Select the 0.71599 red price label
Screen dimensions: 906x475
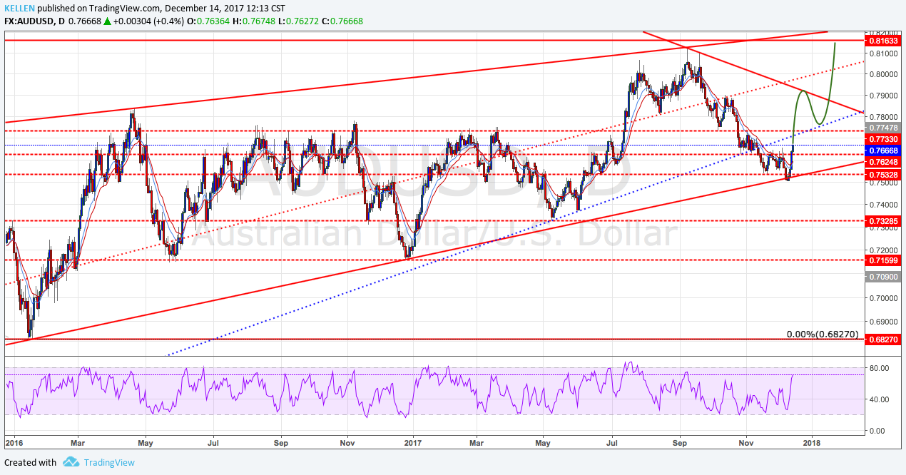pyautogui.click(x=884, y=260)
